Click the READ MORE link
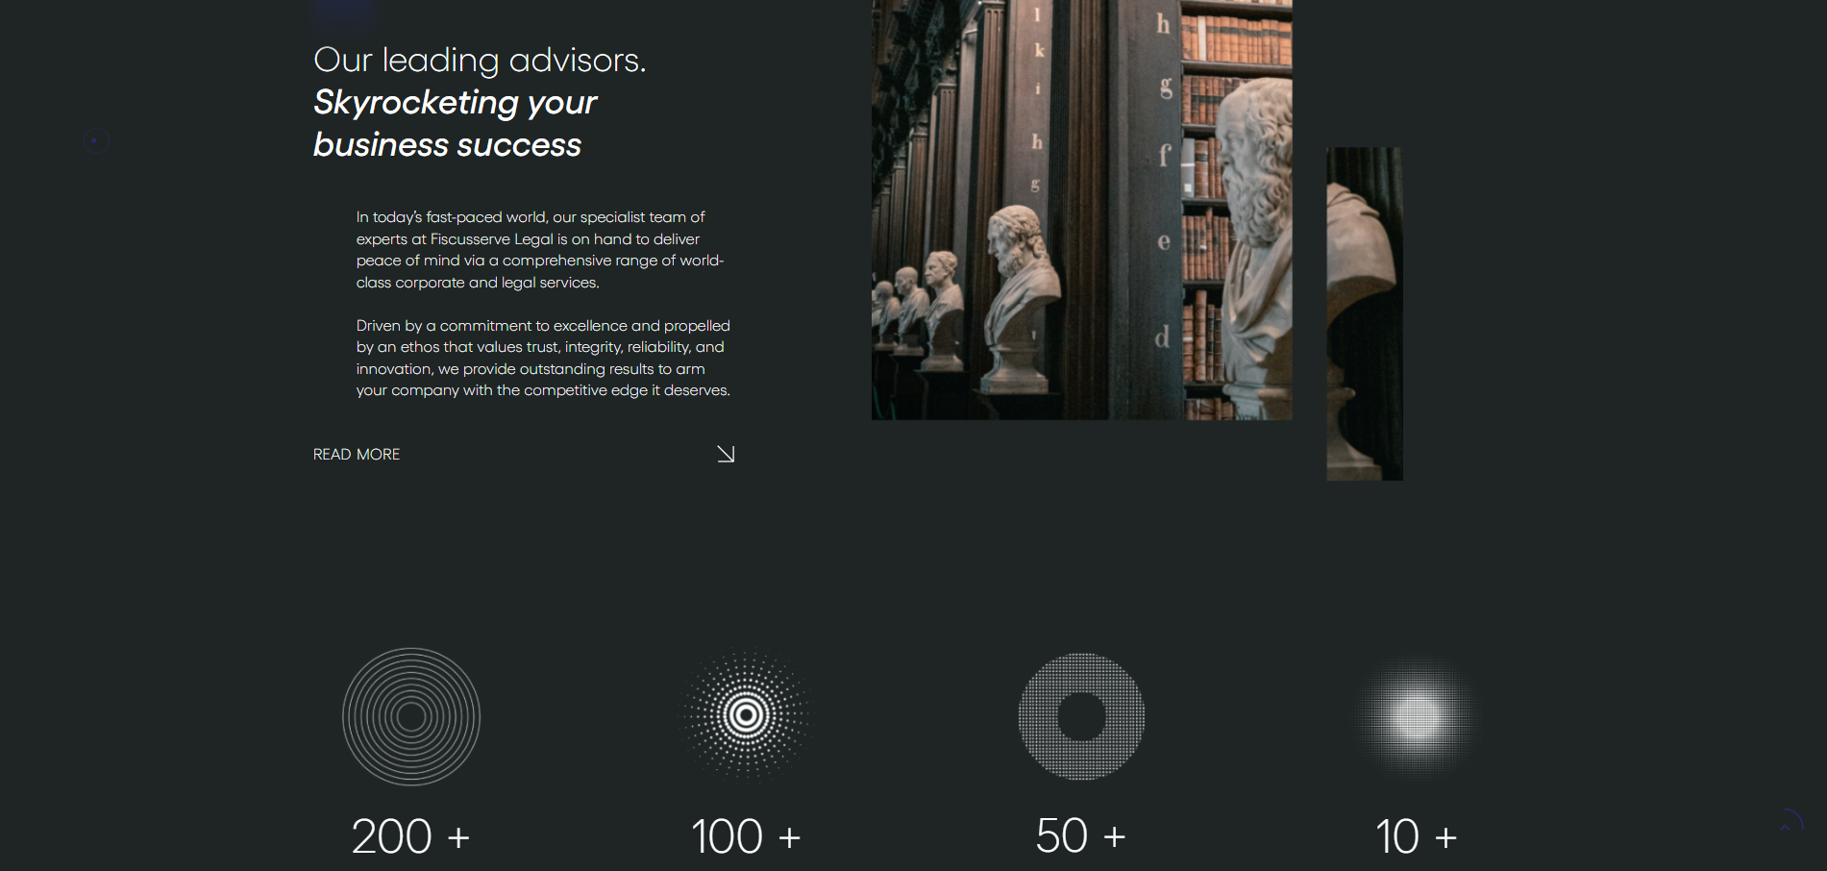 pyautogui.click(x=356, y=454)
